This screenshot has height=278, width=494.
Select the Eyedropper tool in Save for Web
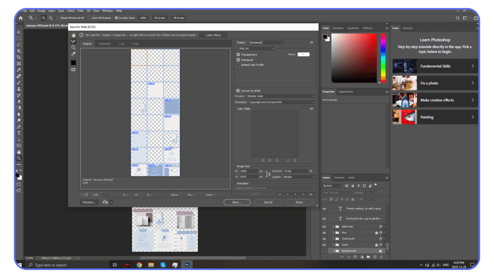74,54
